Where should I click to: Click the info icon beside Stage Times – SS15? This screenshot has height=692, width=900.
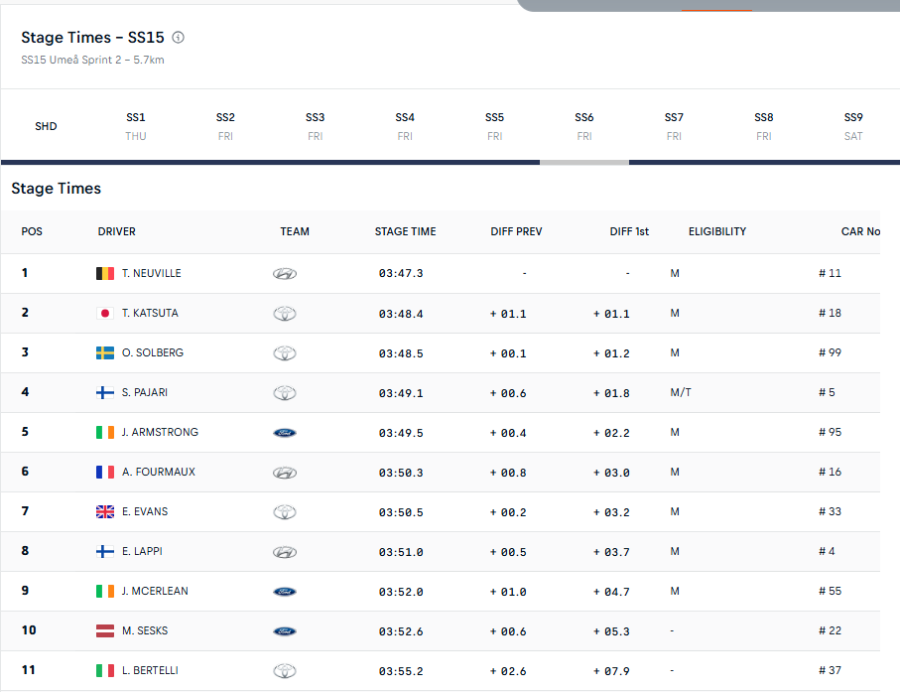tap(179, 38)
